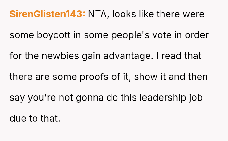Open the SirenGlisten143 user profile link
Viewport: 228px width, 141px height.
point(47,14)
